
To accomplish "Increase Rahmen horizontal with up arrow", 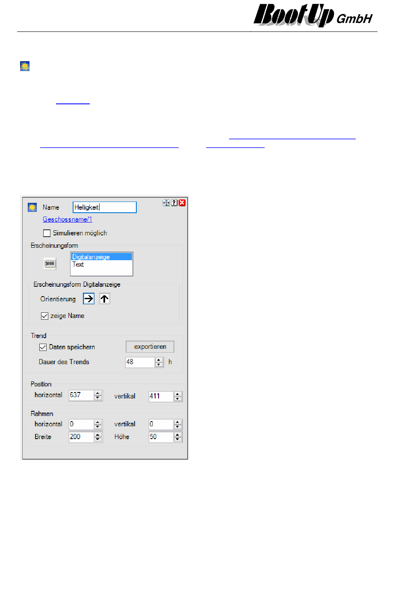I will point(98,422).
